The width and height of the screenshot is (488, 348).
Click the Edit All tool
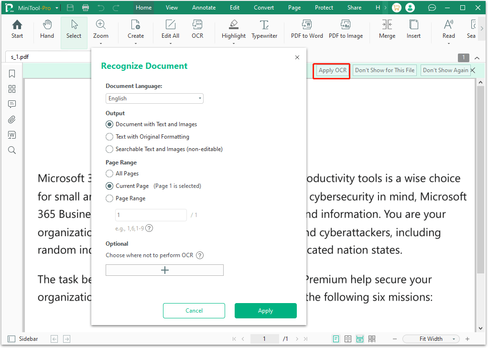click(x=170, y=30)
